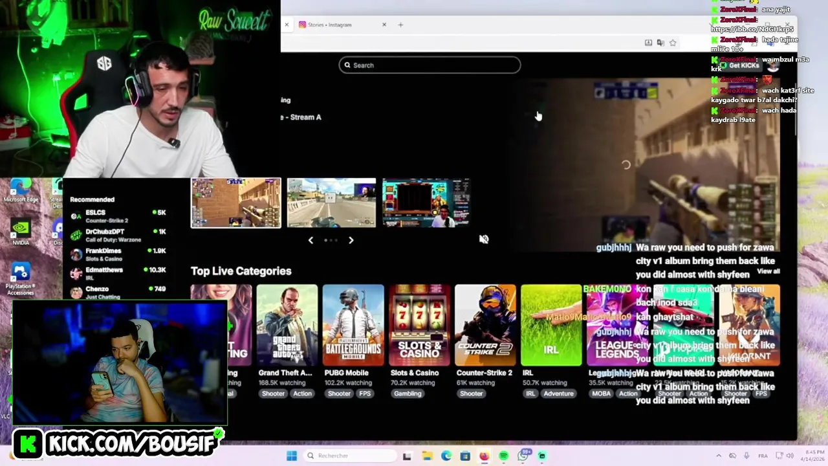Click View all next to Top Live Categories

tap(768, 271)
